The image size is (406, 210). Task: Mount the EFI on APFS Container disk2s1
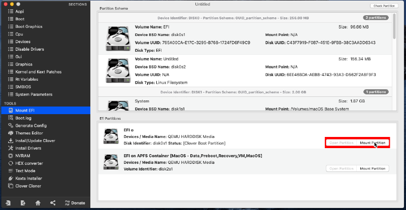[373, 168]
